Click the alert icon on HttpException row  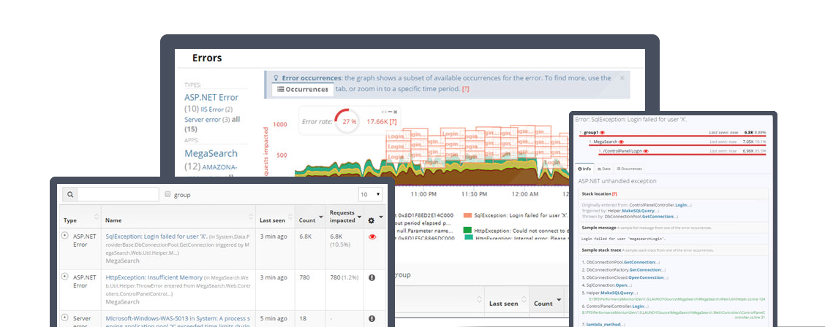click(372, 277)
